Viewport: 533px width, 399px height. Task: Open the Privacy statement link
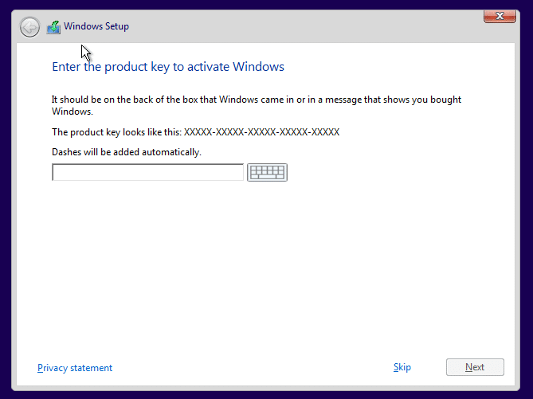tap(75, 368)
